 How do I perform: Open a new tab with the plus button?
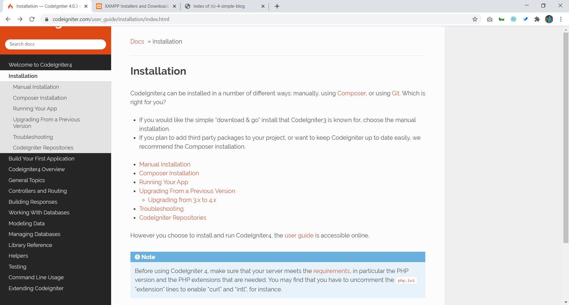tap(277, 6)
